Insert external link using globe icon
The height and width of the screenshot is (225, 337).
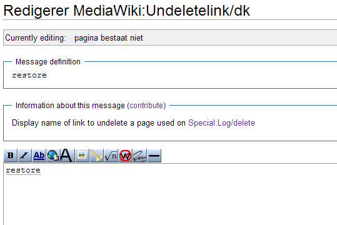click(53, 156)
